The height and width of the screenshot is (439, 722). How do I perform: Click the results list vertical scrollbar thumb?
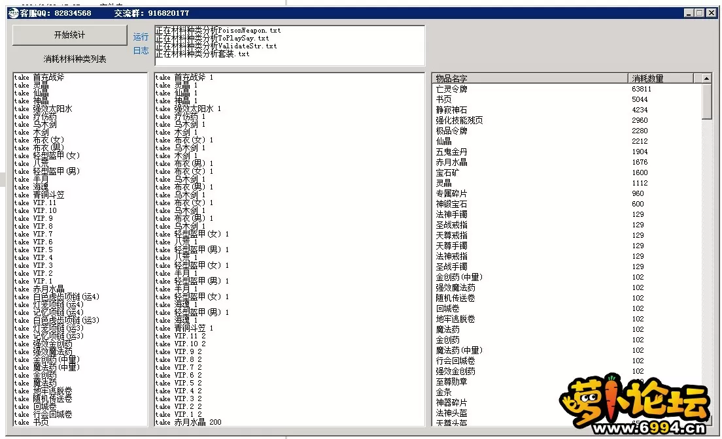click(x=707, y=101)
